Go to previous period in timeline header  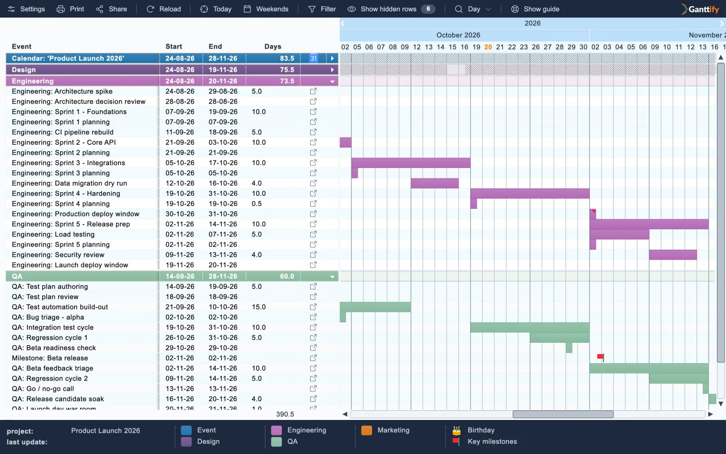(x=343, y=23)
